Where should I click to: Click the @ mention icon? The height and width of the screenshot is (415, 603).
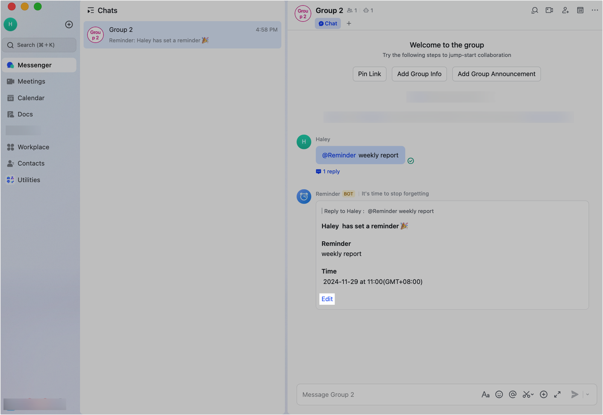(x=513, y=395)
